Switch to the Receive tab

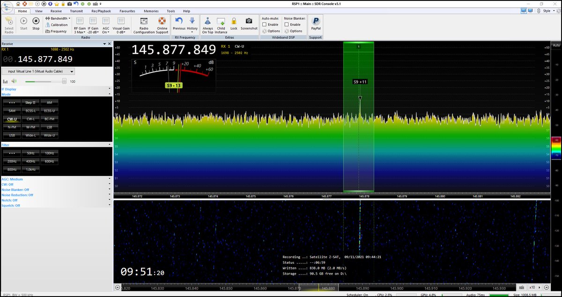[56, 11]
